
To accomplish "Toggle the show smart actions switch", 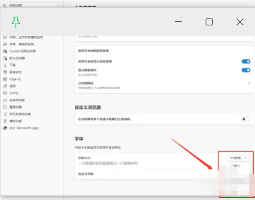I will click(x=246, y=70).
